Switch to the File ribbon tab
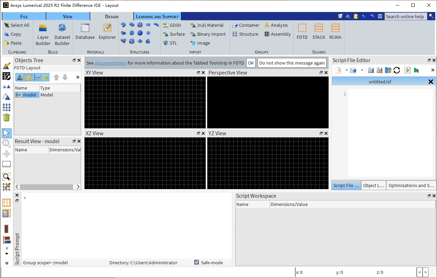Screen dimensions: 437x278 pos(24,16)
